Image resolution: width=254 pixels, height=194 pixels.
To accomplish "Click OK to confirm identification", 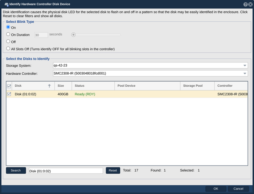I will (216, 189).
